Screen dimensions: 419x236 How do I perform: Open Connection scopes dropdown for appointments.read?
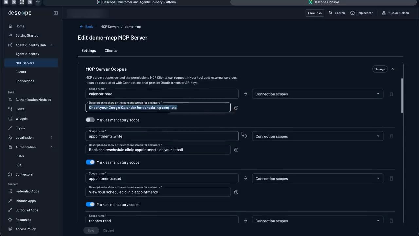click(x=318, y=179)
